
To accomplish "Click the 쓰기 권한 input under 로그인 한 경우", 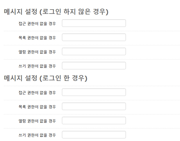I will coord(94,135).
